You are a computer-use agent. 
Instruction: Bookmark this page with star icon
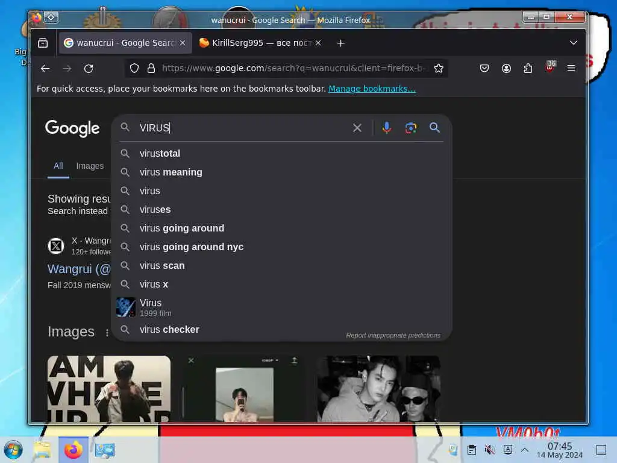[439, 69]
